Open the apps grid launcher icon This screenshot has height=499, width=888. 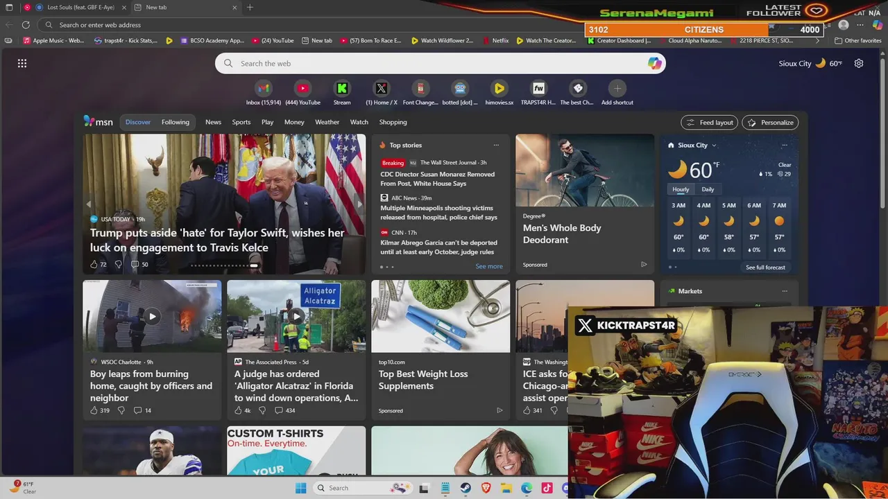pos(22,63)
